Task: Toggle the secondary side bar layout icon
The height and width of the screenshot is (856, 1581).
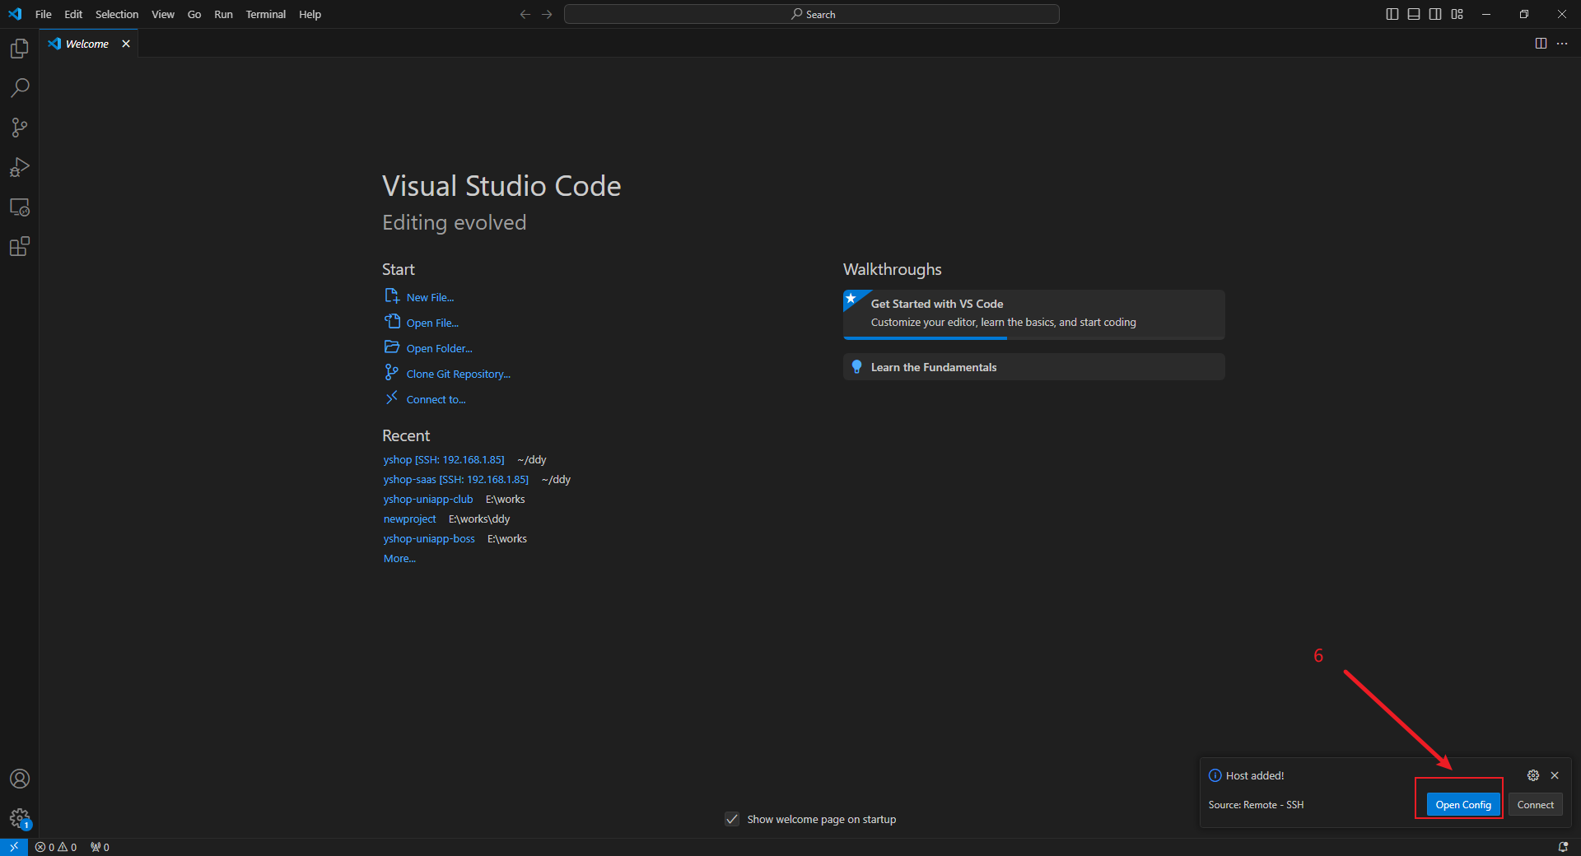Action: coord(1435,14)
